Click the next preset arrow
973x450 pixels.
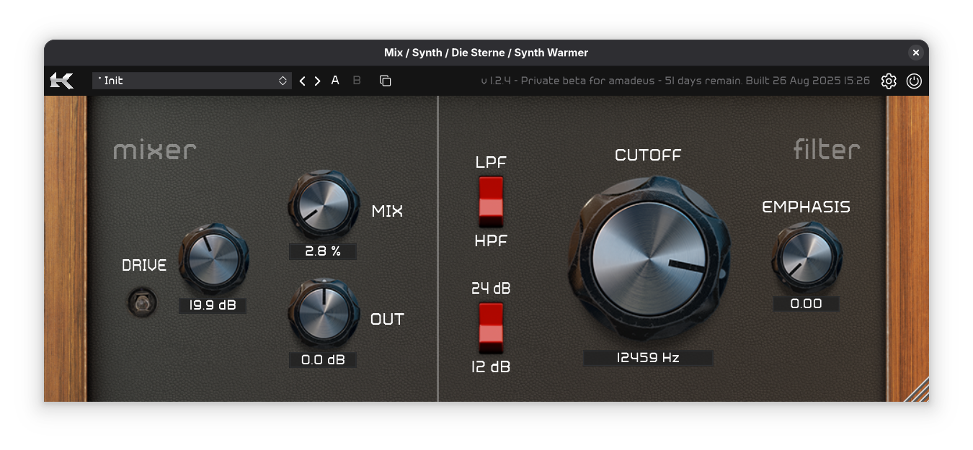[x=316, y=81]
